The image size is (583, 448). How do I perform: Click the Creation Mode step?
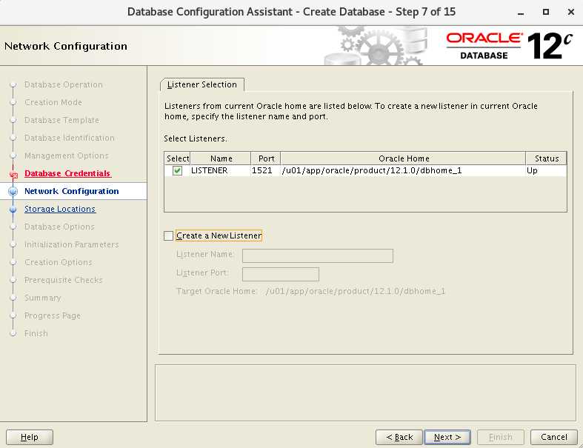[53, 102]
